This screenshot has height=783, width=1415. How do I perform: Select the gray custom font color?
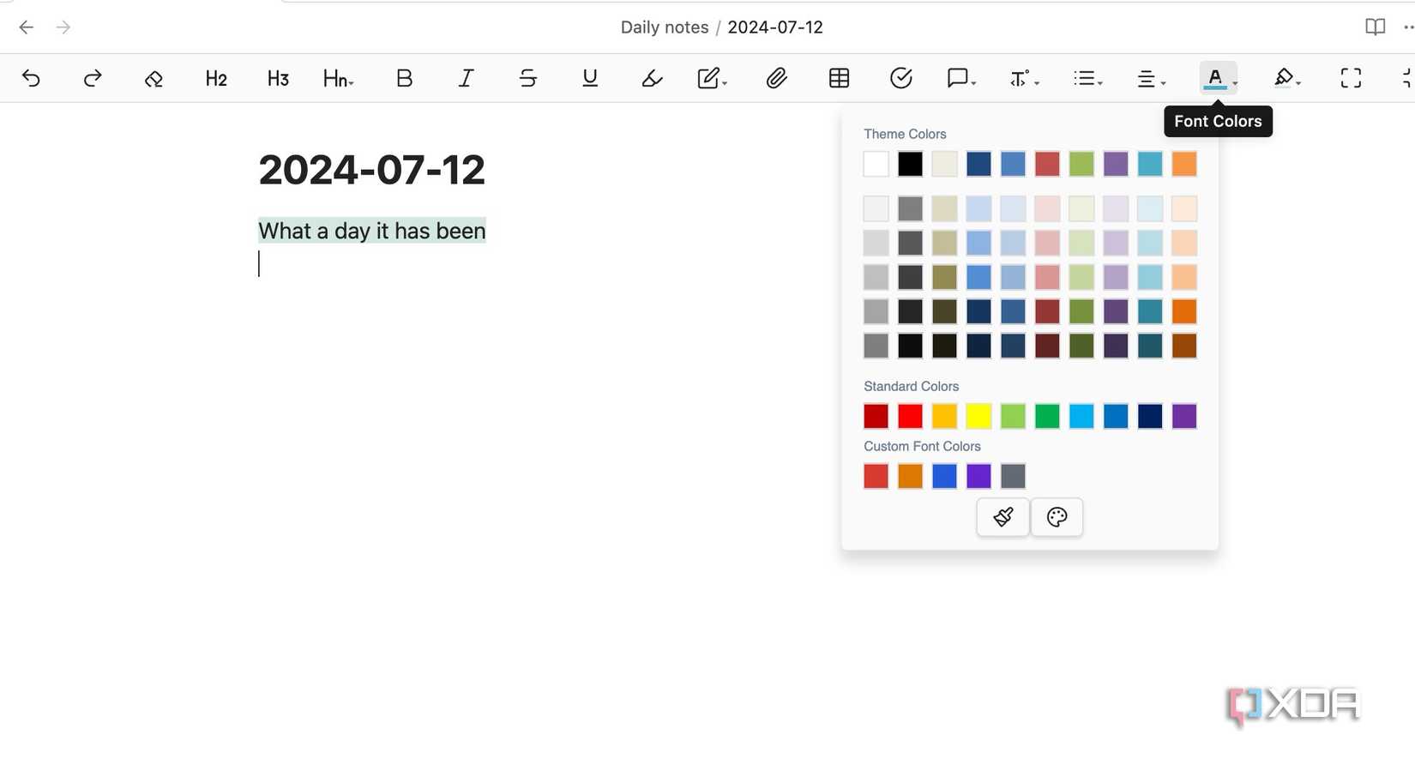pos(1013,476)
